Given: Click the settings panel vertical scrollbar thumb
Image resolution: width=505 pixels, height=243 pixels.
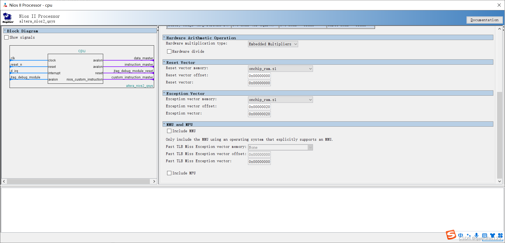Looking at the screenshot, I should (x=499, y=135).
